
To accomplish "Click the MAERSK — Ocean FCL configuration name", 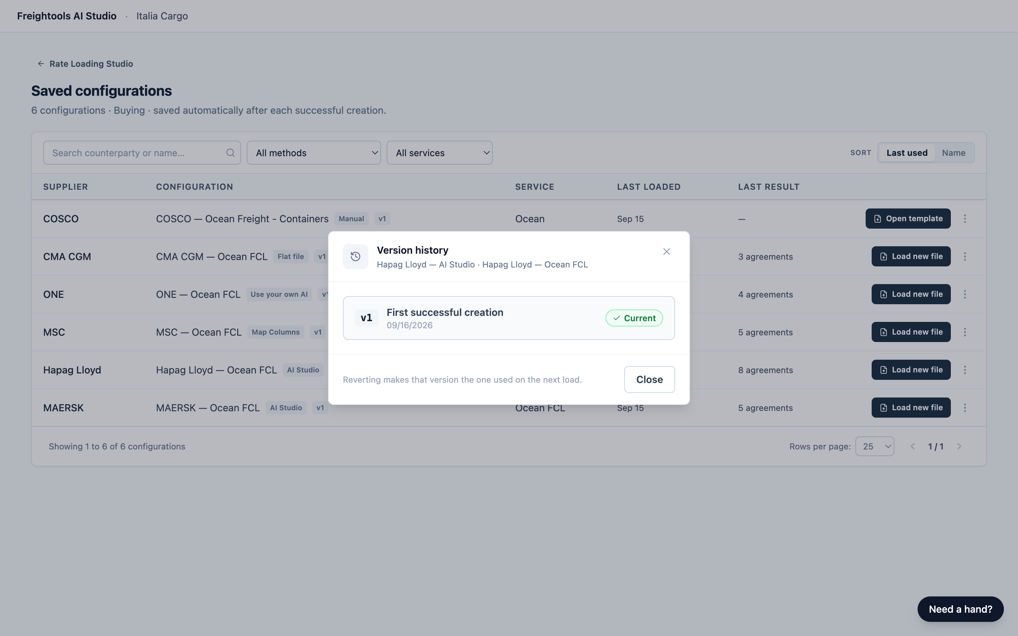I will pos(208,408).
